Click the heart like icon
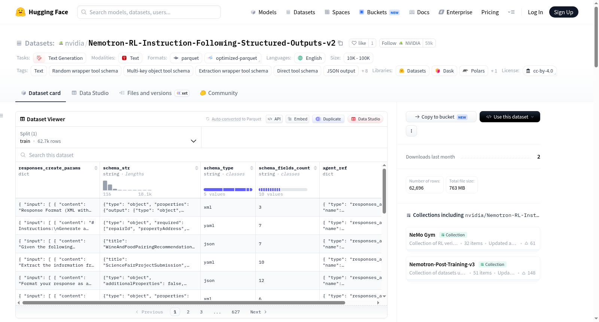The image size is (599, 322). coord(354,43)
